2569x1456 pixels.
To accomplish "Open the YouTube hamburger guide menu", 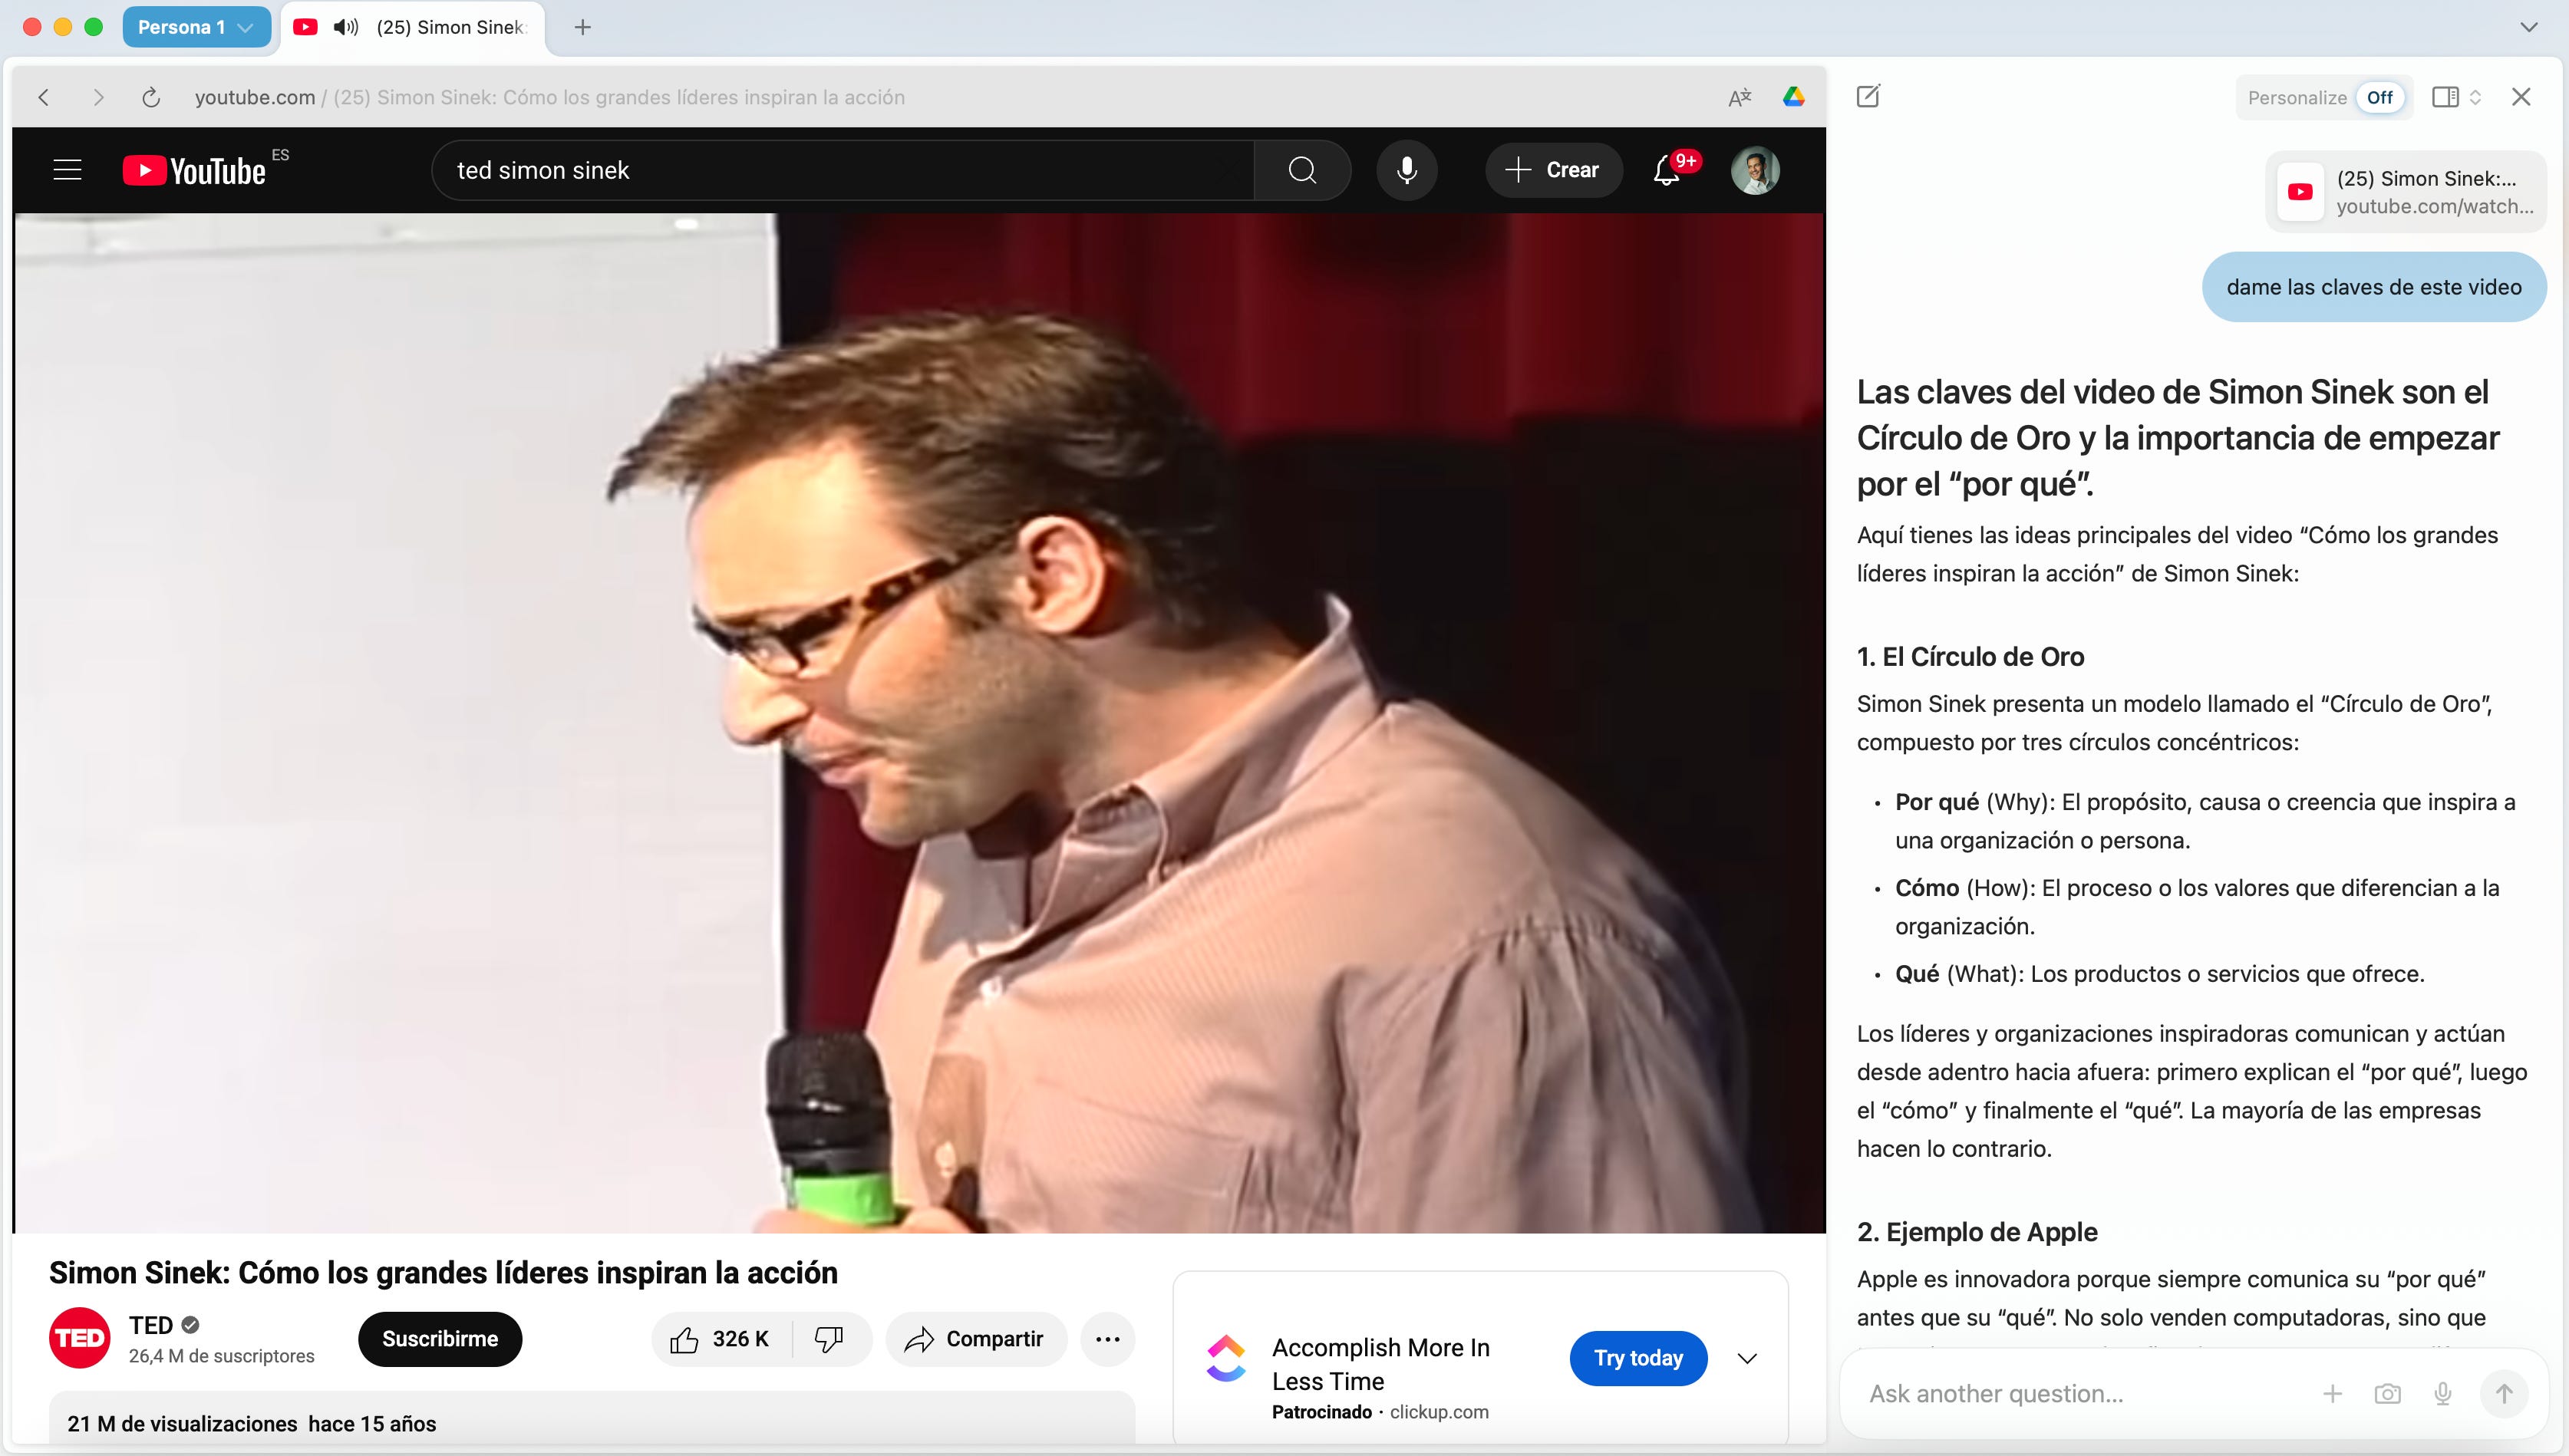I will [67, 170].
